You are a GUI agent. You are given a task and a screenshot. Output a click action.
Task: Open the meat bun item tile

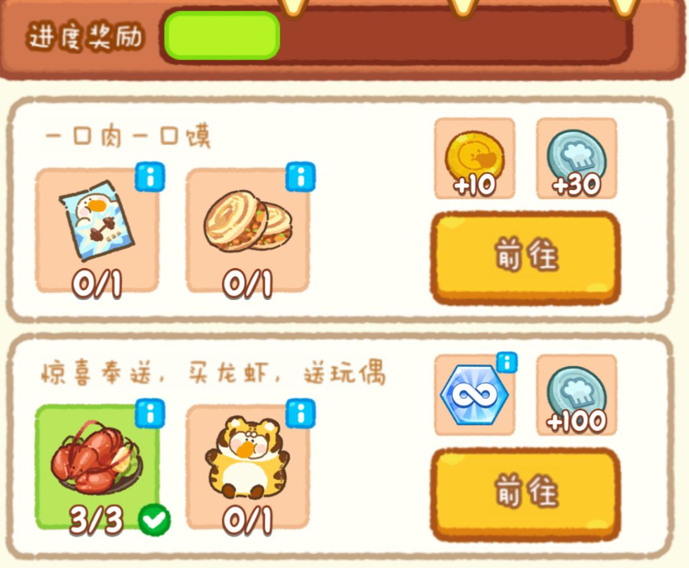pyautogui.click(x=248, y=230)
